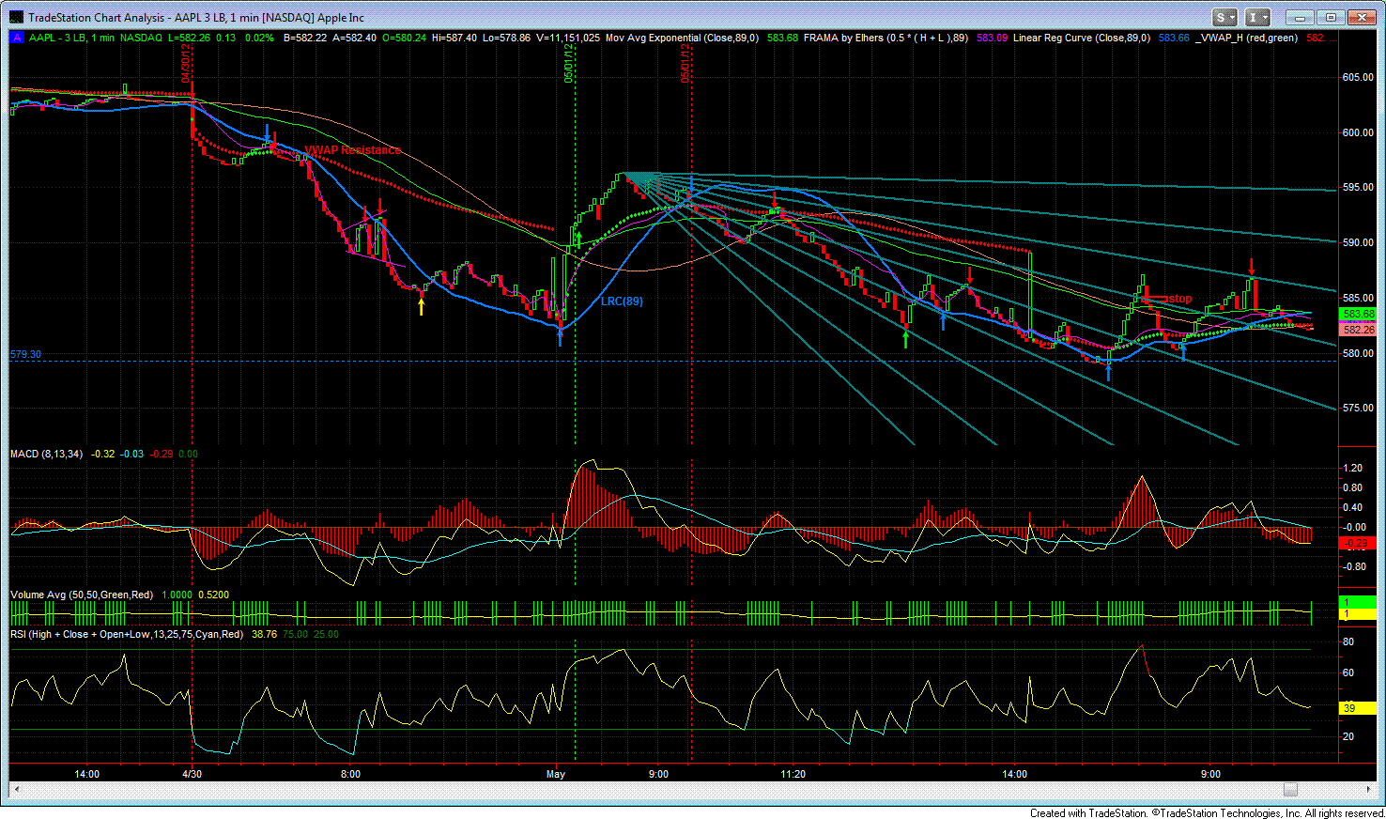Viewport: 1386px width, 819px height.
Task: Click the magenta FRAMA value "583.09"
Action: (x=992, y=38)
